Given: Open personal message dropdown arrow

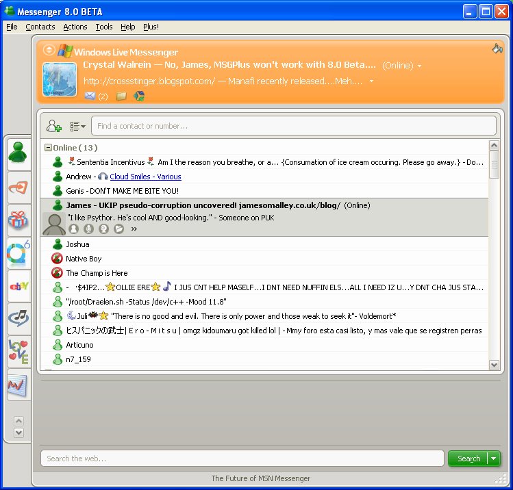Looking at the screenshot, I should point(371,81).
